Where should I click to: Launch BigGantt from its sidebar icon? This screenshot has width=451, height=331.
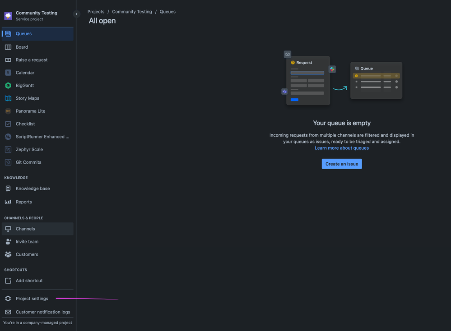(x=8, y=85)
